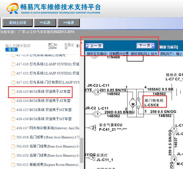Click page icon beside 501-020
Viewport: 183px width, 169px height.
point(13,155)
